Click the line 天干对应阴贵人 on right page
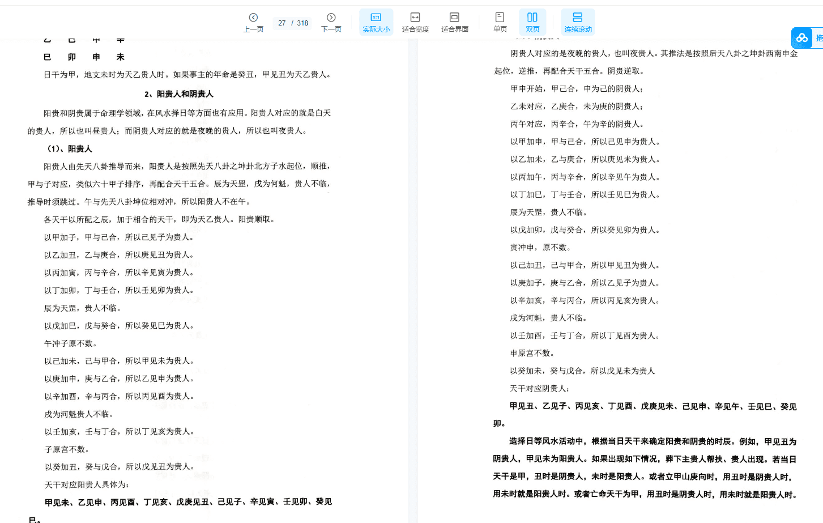823x523 pixels. click(x=539, y=389)
